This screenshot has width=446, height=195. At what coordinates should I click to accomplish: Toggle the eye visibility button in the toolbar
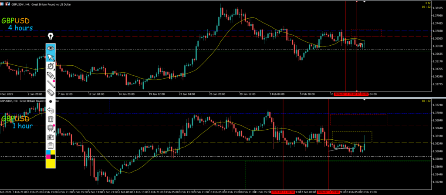51,48
